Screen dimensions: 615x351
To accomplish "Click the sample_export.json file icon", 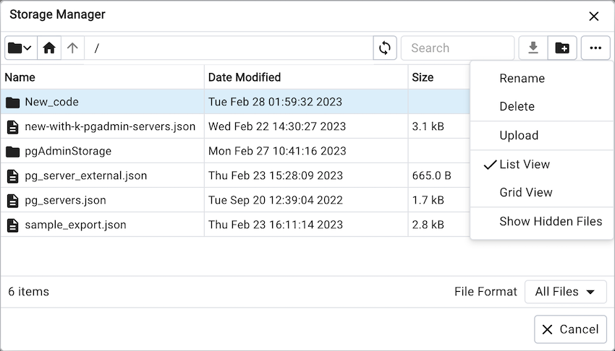I will pos(13,225).
